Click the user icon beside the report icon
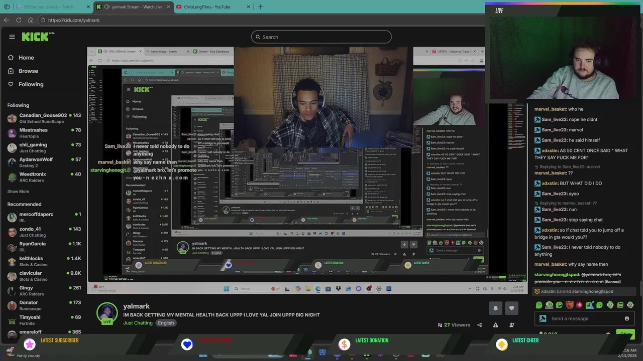Screen dimensions: 643x361 pyautogui.click(x=511, y=325)
